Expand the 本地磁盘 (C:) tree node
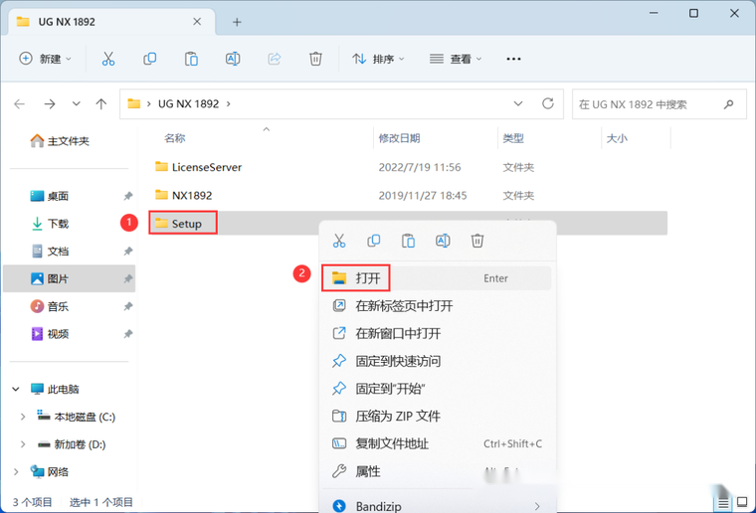This screenshot has width=756, height=513. [23, 418]
